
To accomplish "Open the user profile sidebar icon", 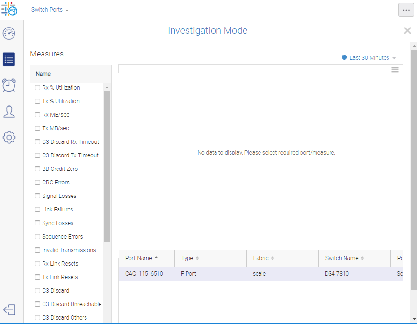I will pyautogui.click(x=9, y=112).
